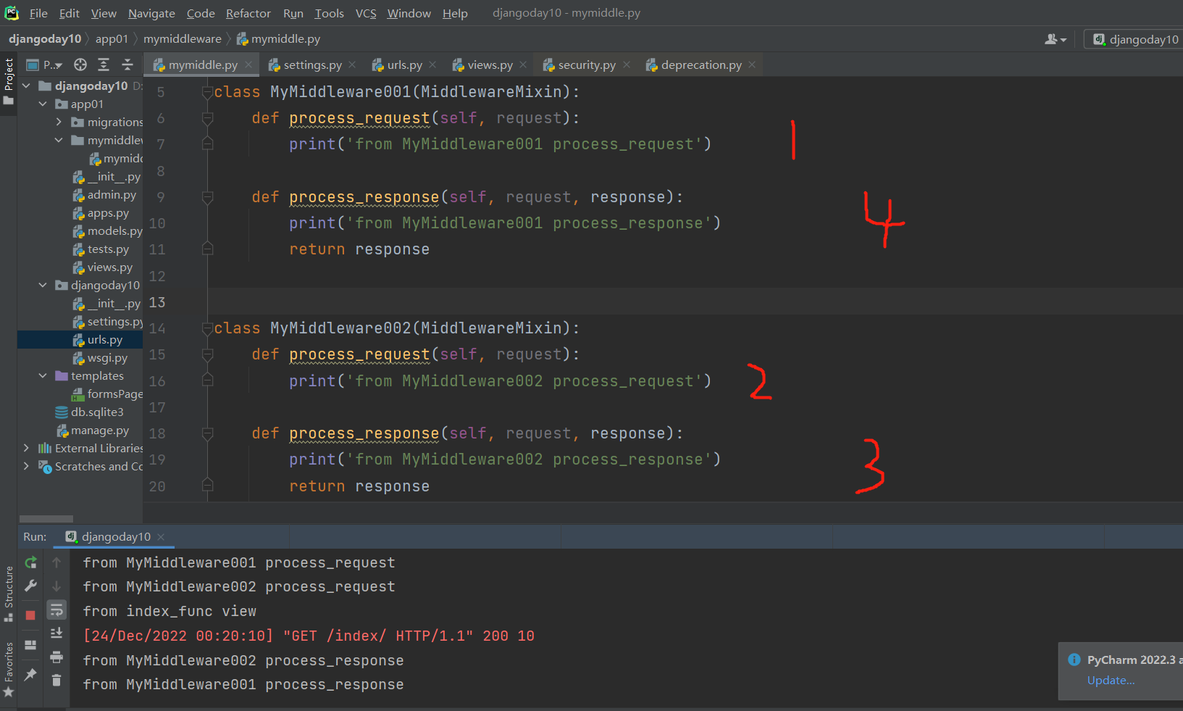This screenshot has height=711, width=1183.
Task: Jump down the stack trace arrow
Action: pos(57,586)
